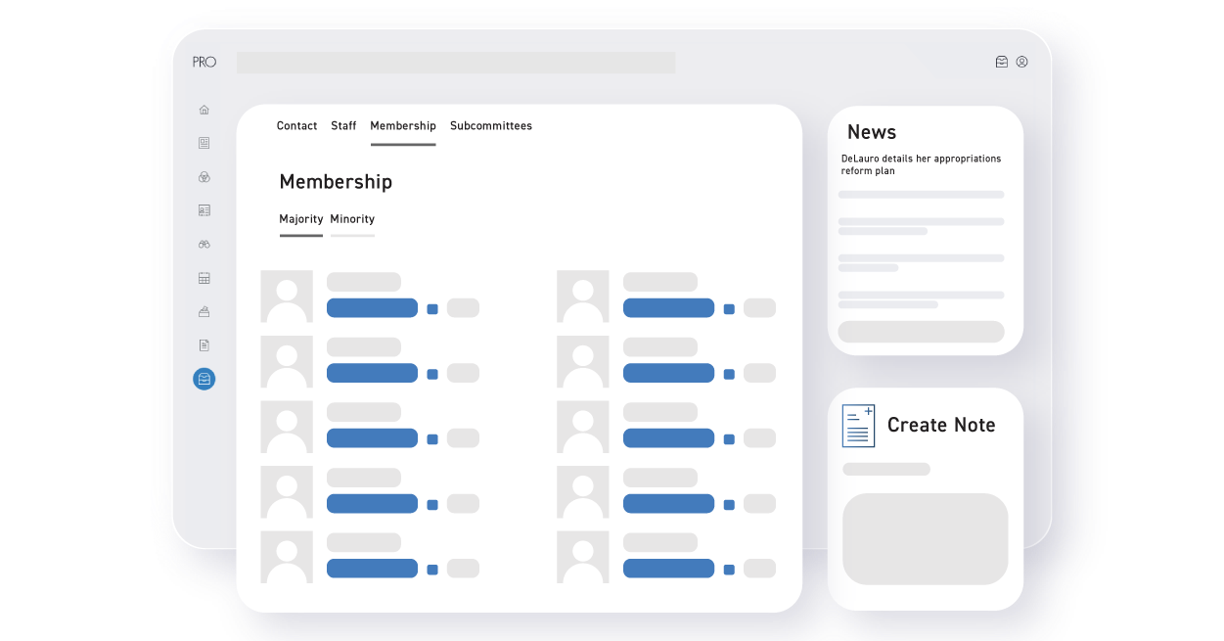
Task: Select the Contact tab
Action: coord(296,126)
